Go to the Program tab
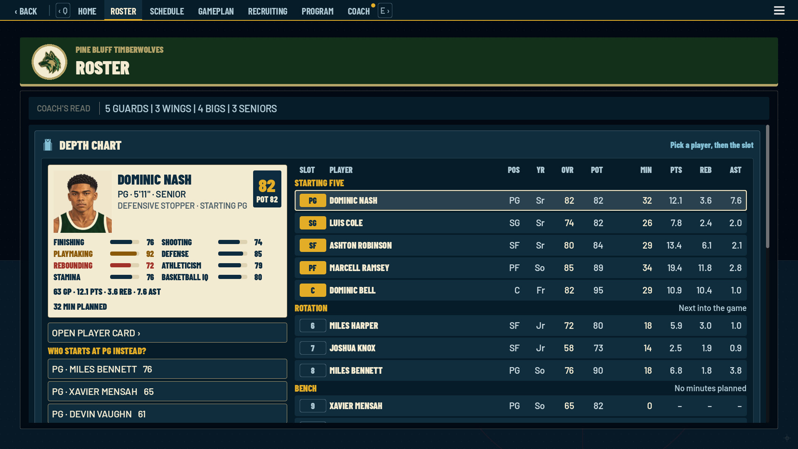This screenshot has height=449, width=798. [x=318, y=11]
